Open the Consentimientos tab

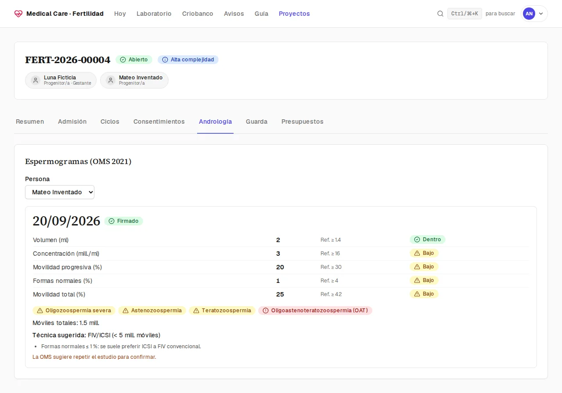coord(159,121)
